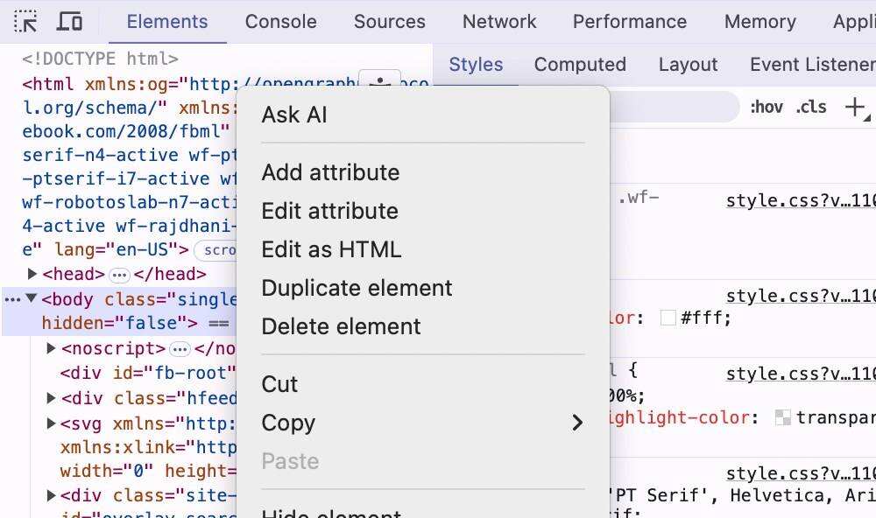Pick Ask AI from the context menu
876x518 pixels.
(x=294, y=115)
